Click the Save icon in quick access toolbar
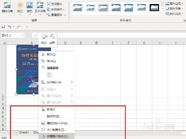The width and height of the screenshot is (186, 139). click(x=3, y=27)
